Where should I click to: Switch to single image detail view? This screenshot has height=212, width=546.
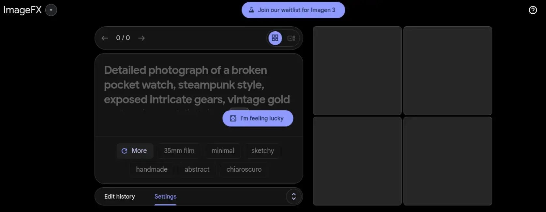(x=291, y=38)
